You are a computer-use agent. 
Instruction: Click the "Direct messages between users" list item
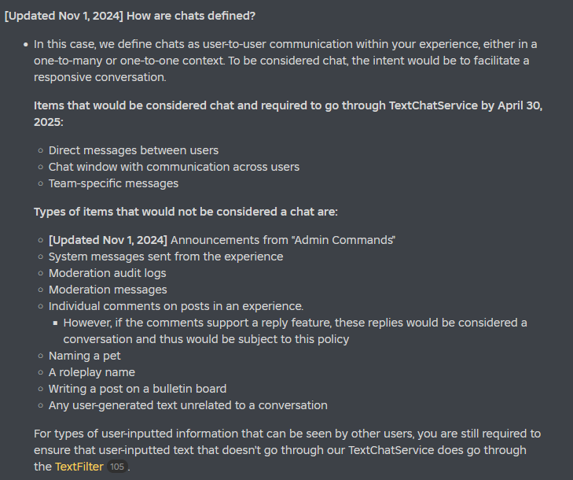pos(134,150)
